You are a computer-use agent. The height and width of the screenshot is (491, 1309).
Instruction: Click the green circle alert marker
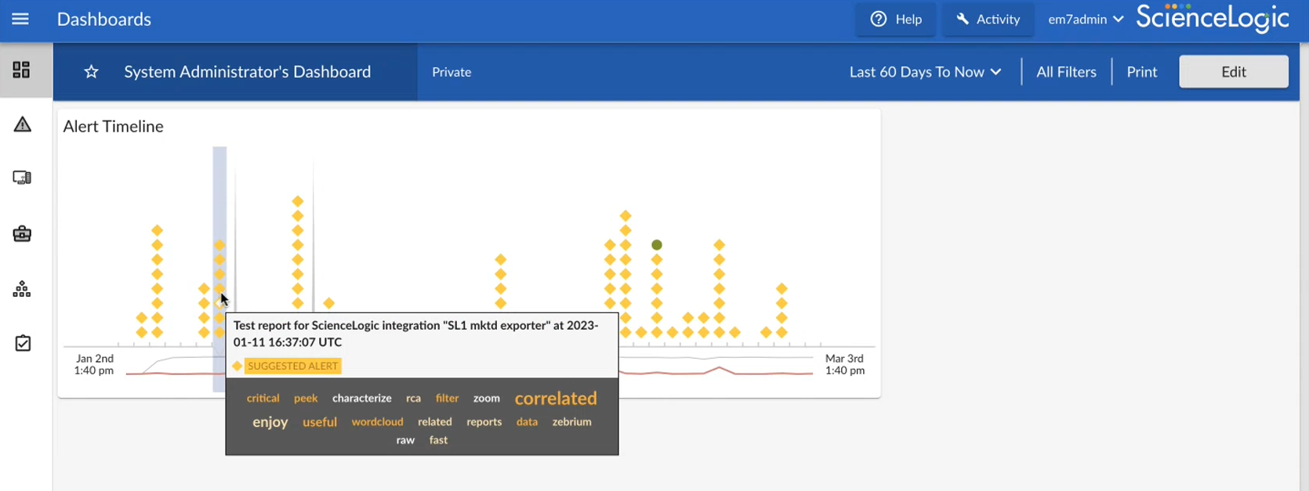[657, 245]
